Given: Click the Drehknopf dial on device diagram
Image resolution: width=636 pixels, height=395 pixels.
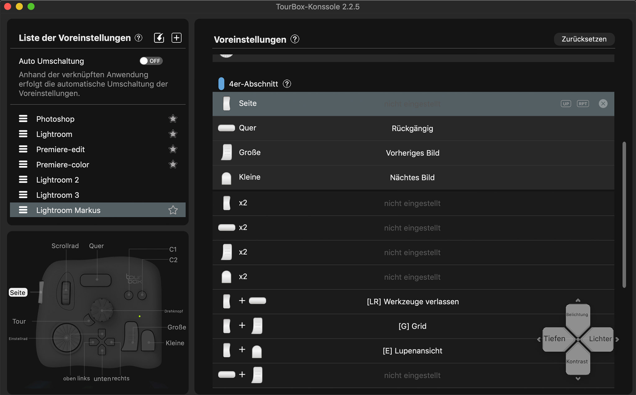Looking at the screenshot, I should [x=102, y=310].
